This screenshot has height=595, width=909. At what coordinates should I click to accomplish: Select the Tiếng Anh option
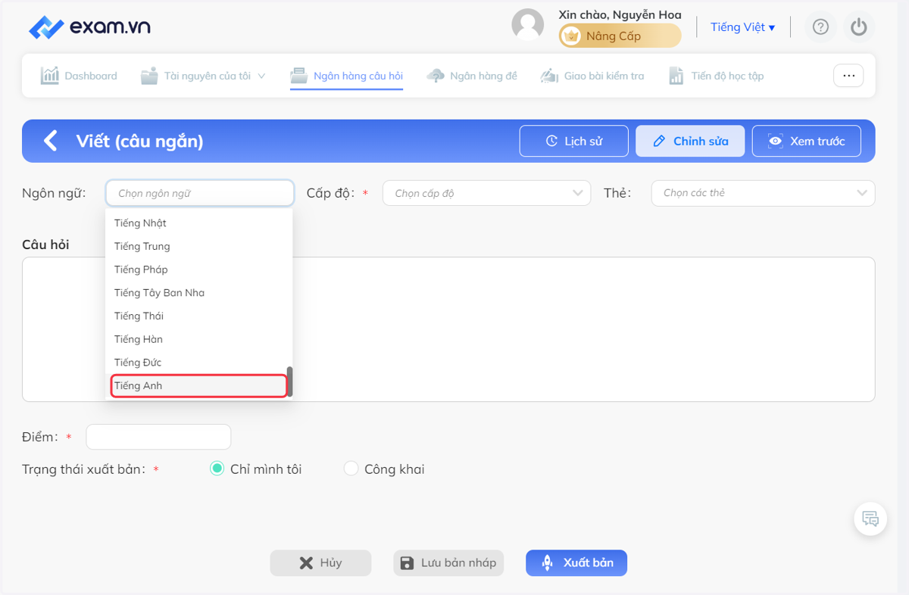pos(199,385)
